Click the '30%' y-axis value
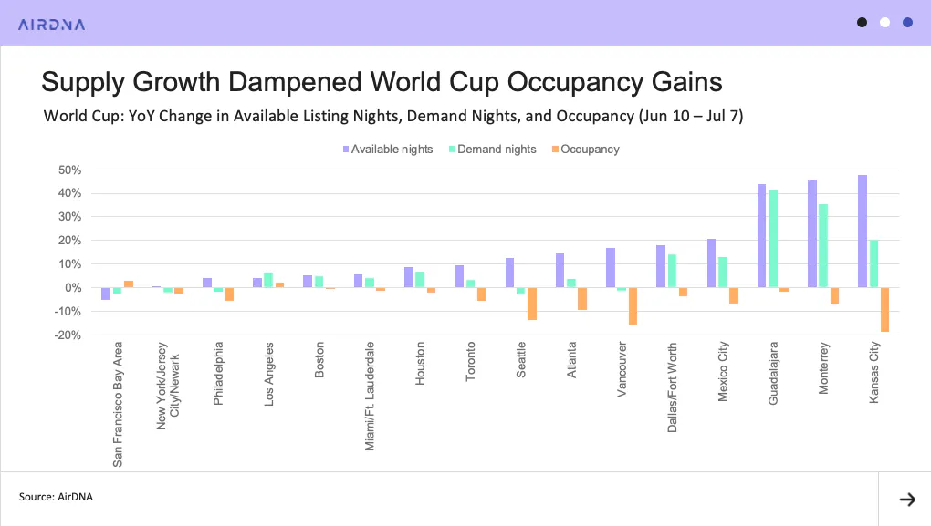931x526 pixels. point(69,217)
